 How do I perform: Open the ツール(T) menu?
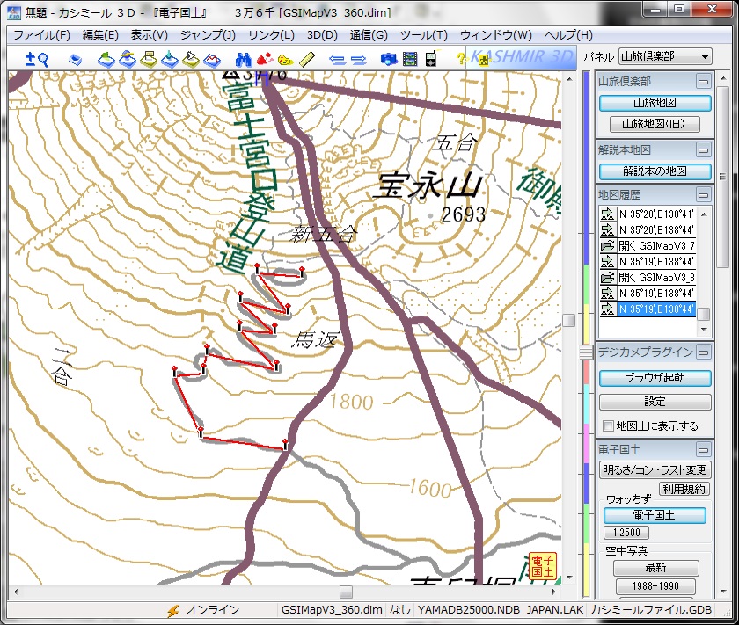coord(424,35)
